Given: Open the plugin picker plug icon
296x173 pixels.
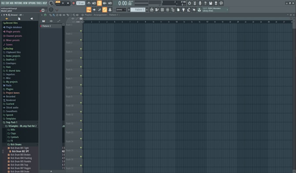Looking at the screenshot, I should coord(183,10).
